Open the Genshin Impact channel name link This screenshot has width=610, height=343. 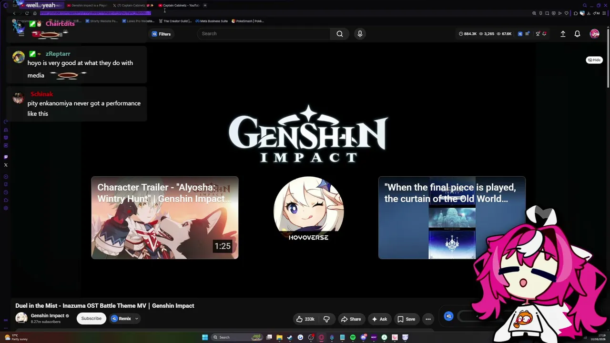coord(48,316)
